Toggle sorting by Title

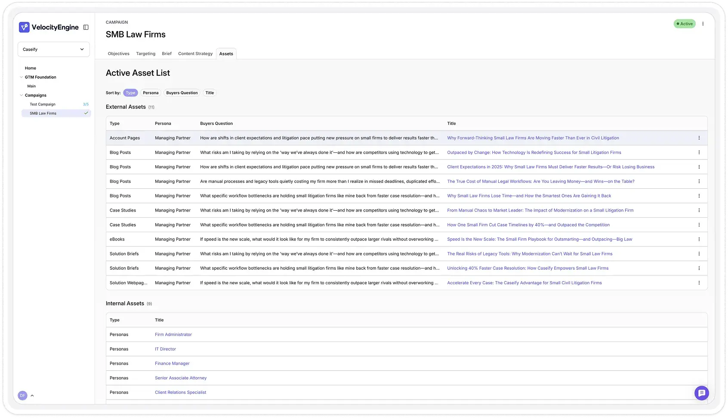(x=210, y=92)
